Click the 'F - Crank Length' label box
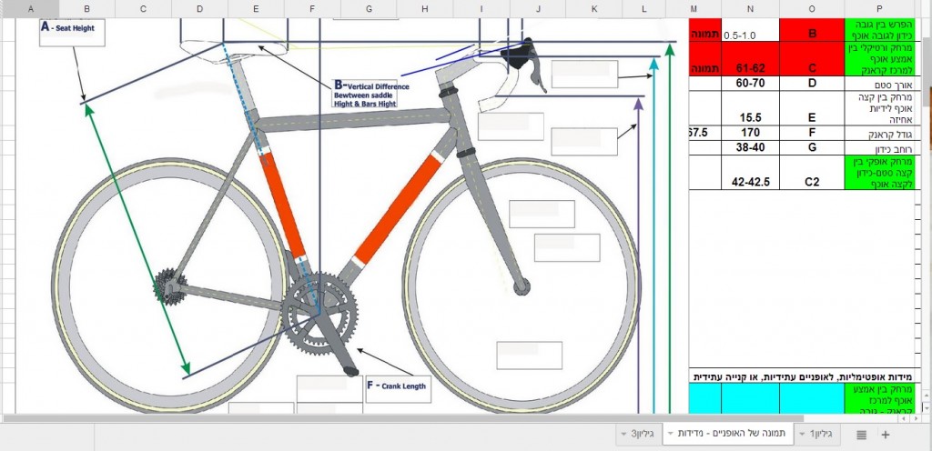The height and width of the screenshot is (451, 932). tap(398, 386)
